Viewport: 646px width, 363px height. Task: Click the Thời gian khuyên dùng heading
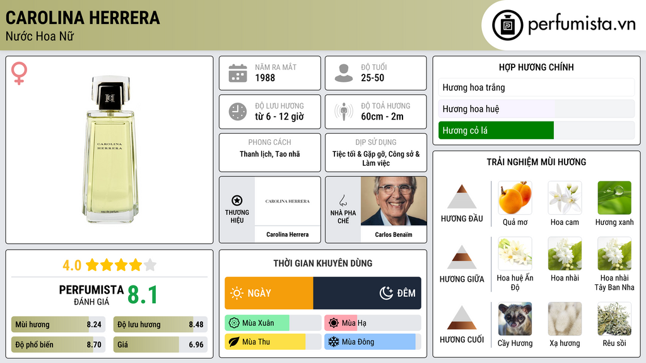click(323, 263)
